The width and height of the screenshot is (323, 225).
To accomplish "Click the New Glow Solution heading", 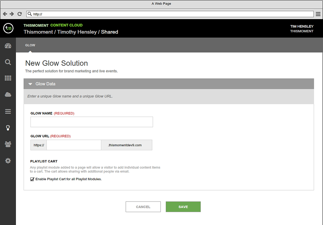I will click(56, 63).
